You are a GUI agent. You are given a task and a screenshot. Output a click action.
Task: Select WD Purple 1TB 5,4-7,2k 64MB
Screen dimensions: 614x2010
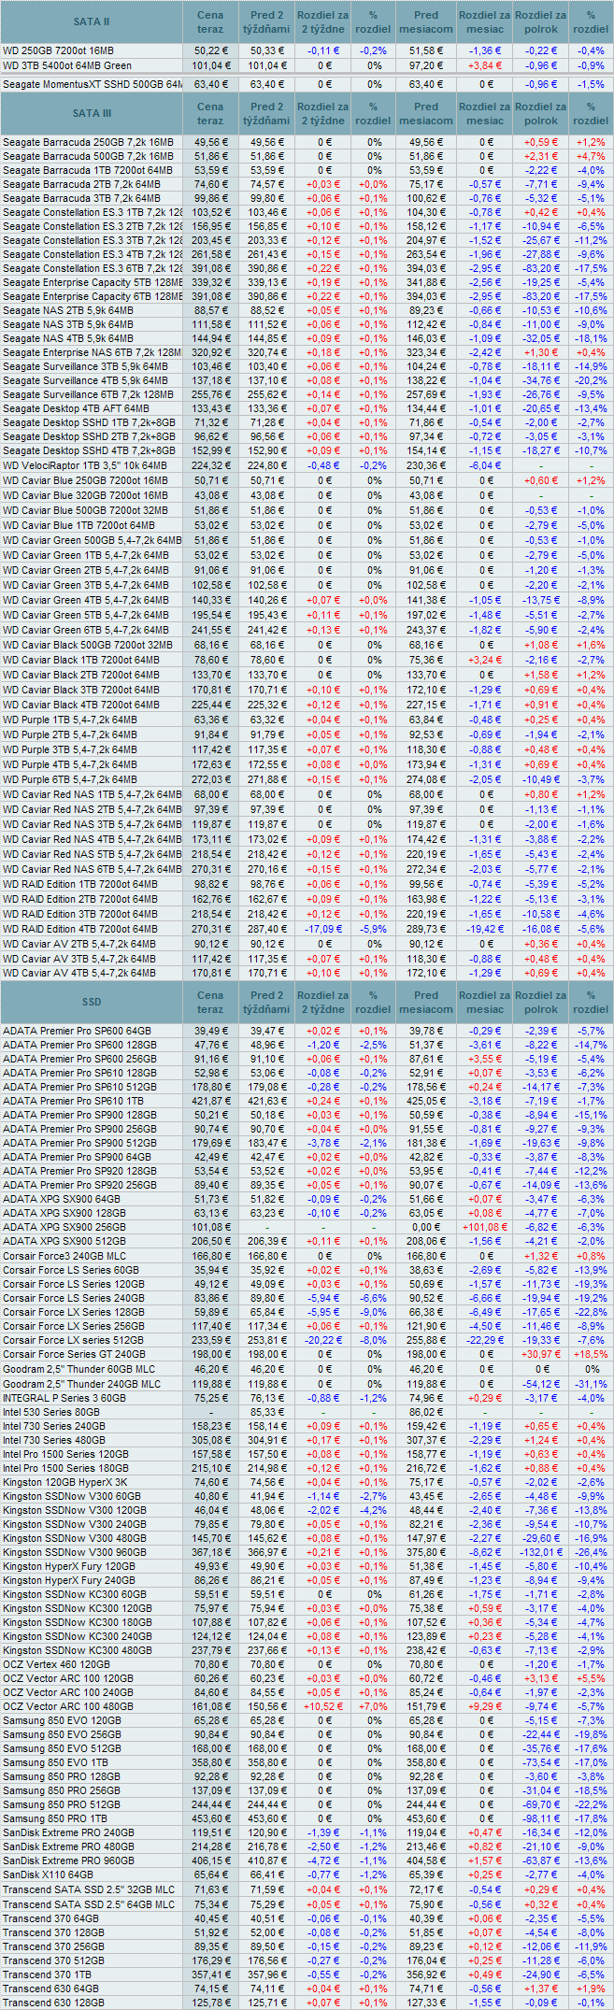click(x=70, y=720)
